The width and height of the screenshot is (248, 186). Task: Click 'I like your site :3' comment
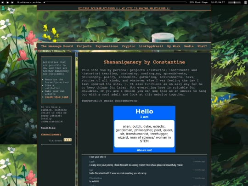[97, 157]
